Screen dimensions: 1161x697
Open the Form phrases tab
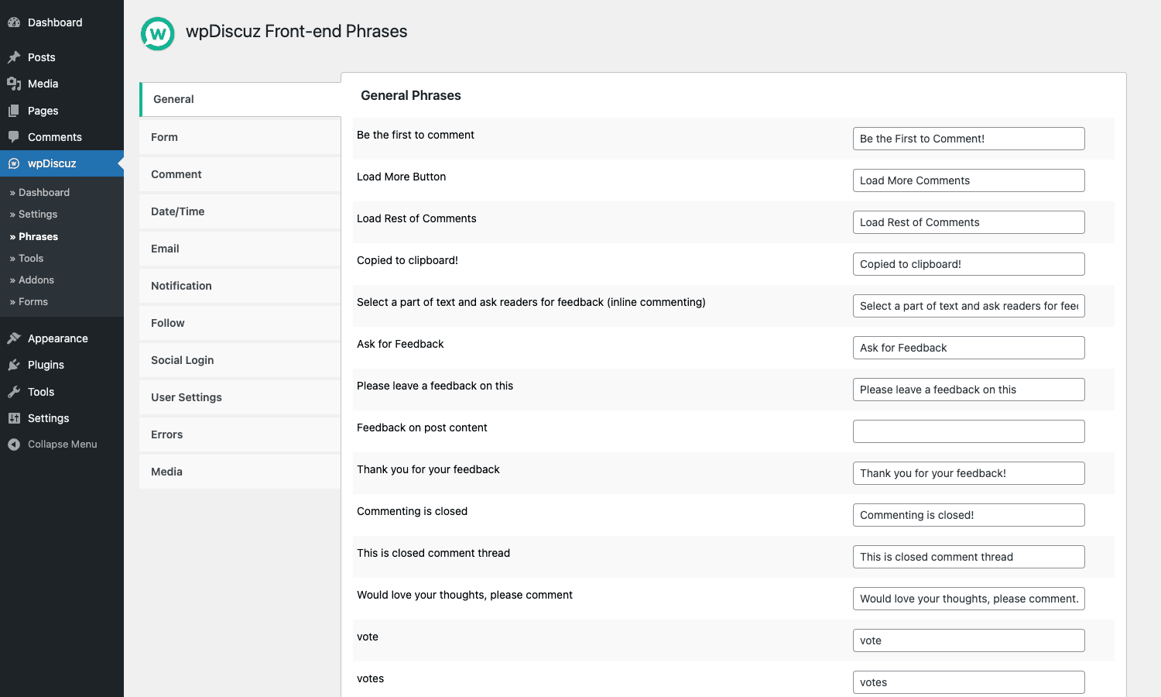click(240, 137)
